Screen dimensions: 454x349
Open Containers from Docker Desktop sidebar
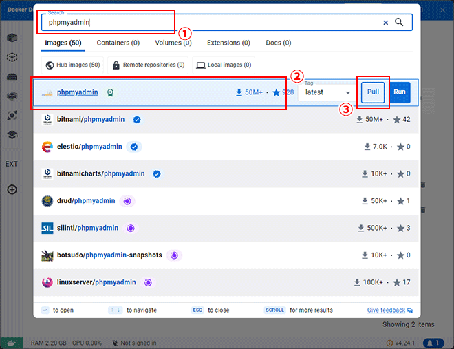[x=12, y=38]
